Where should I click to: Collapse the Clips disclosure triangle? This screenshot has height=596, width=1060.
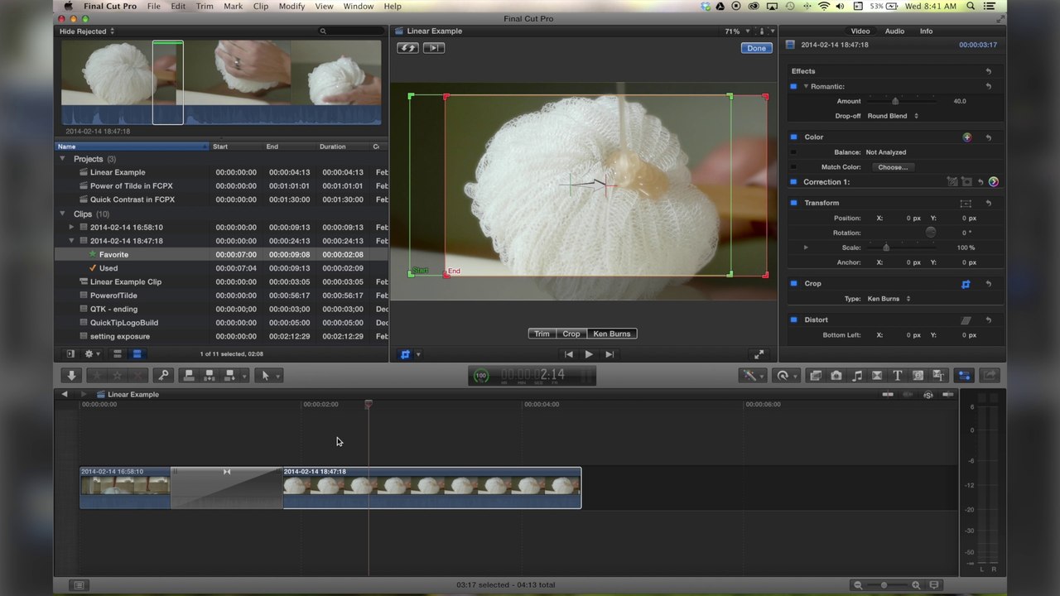point(62,214)
